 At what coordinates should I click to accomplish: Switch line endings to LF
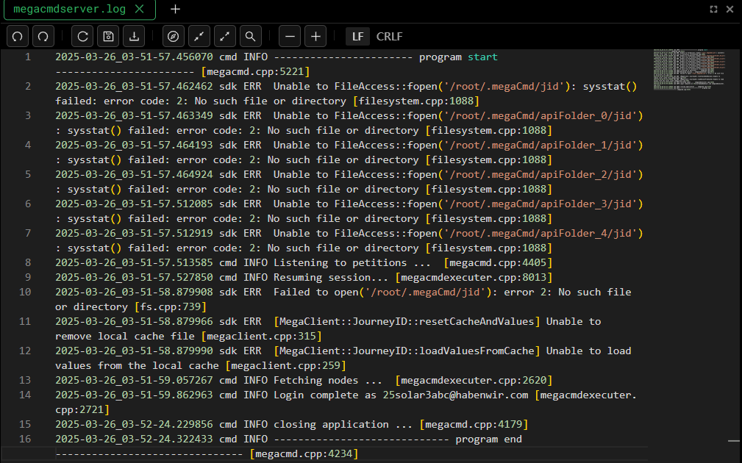pos(357,36)
